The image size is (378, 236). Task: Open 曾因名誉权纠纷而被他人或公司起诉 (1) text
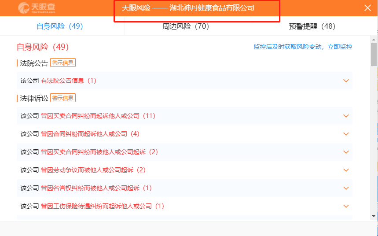(x=96, y=188)
